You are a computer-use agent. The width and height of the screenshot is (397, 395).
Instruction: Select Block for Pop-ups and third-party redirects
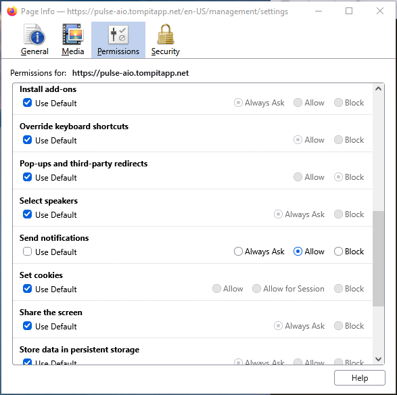click(x=338, y=177)
